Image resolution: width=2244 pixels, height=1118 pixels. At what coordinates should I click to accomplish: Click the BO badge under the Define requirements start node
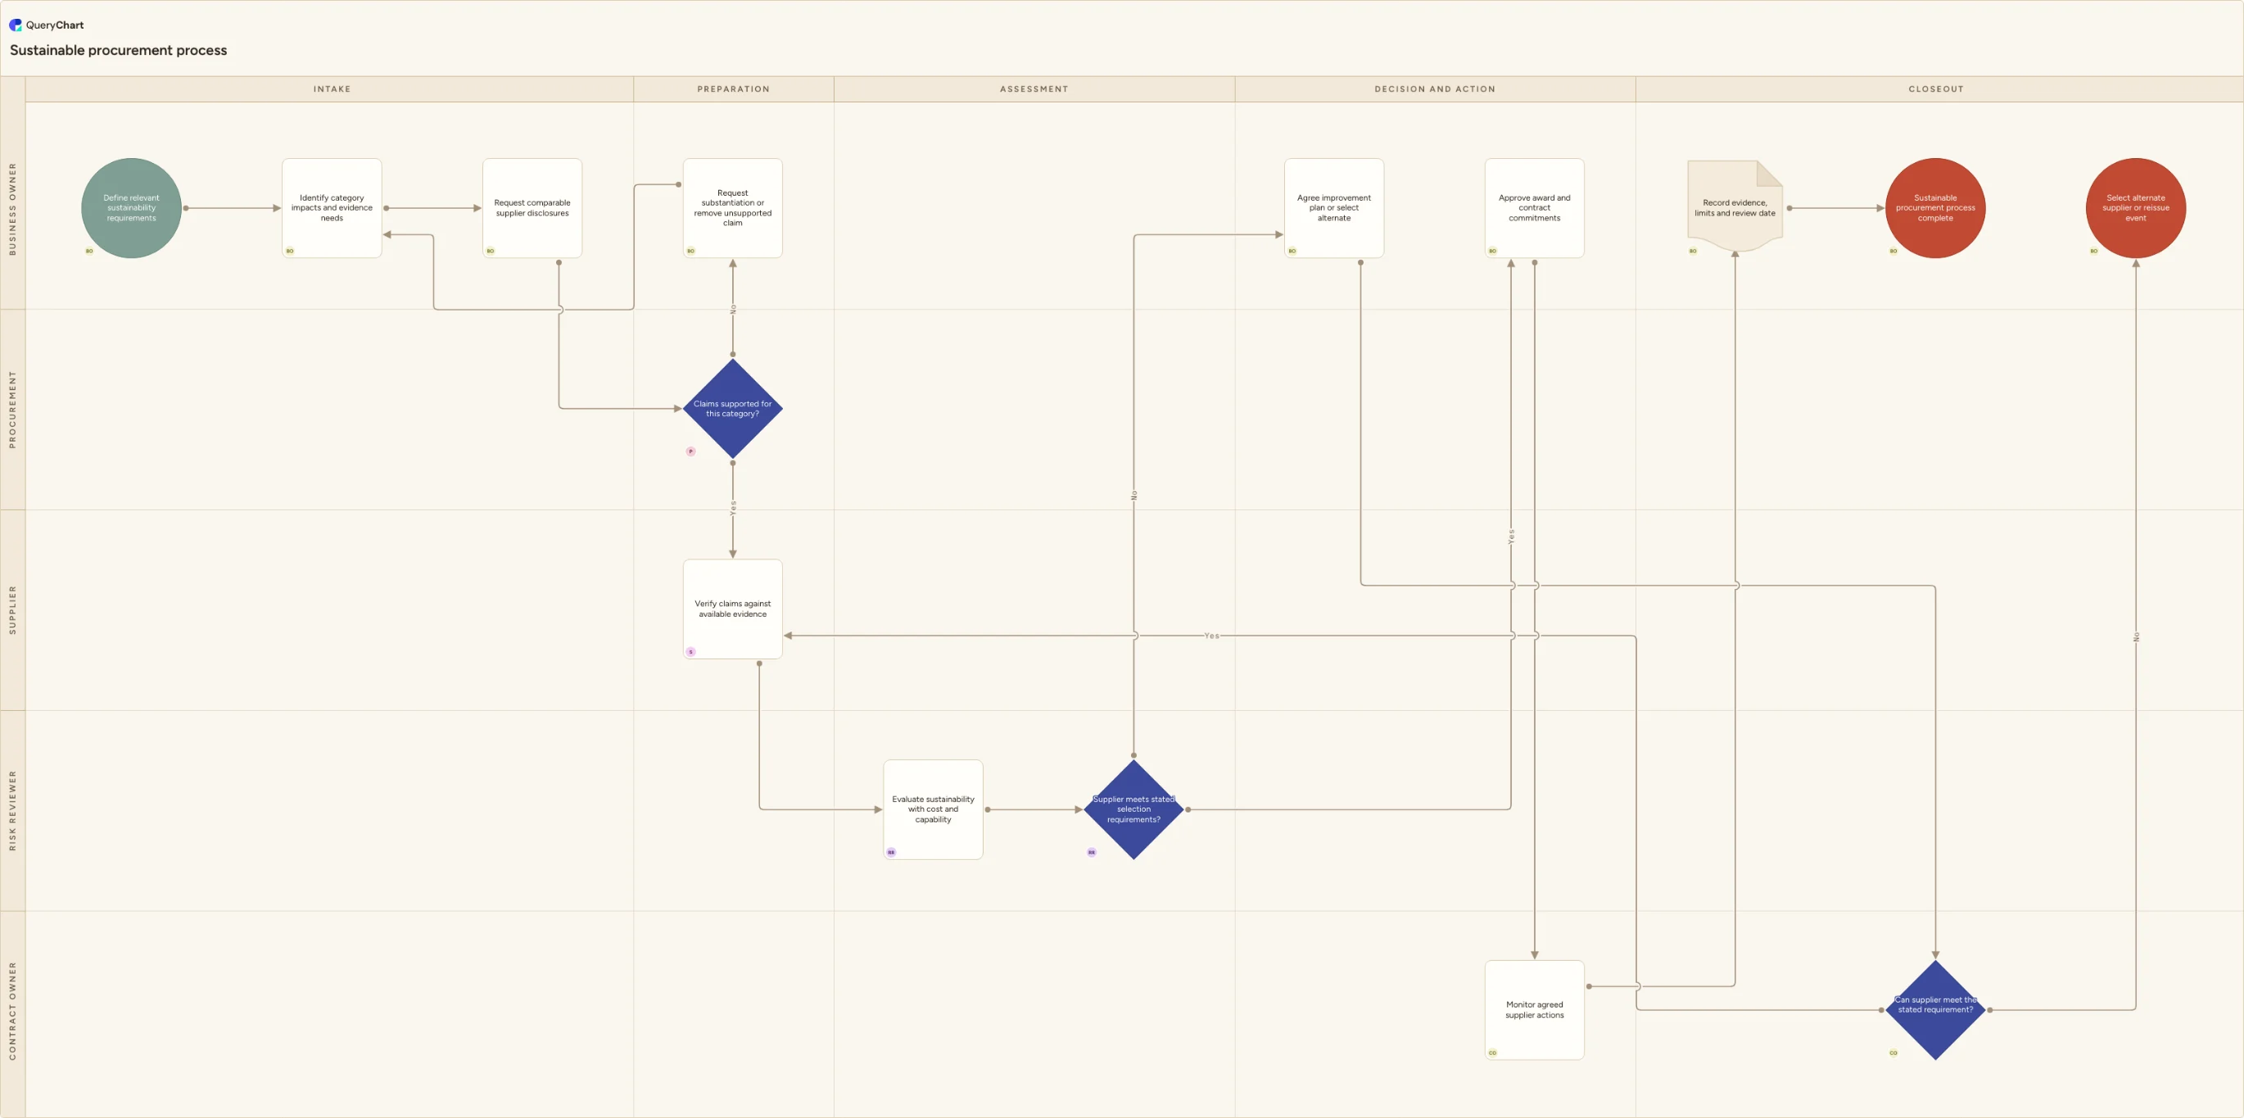pos(88,251)
